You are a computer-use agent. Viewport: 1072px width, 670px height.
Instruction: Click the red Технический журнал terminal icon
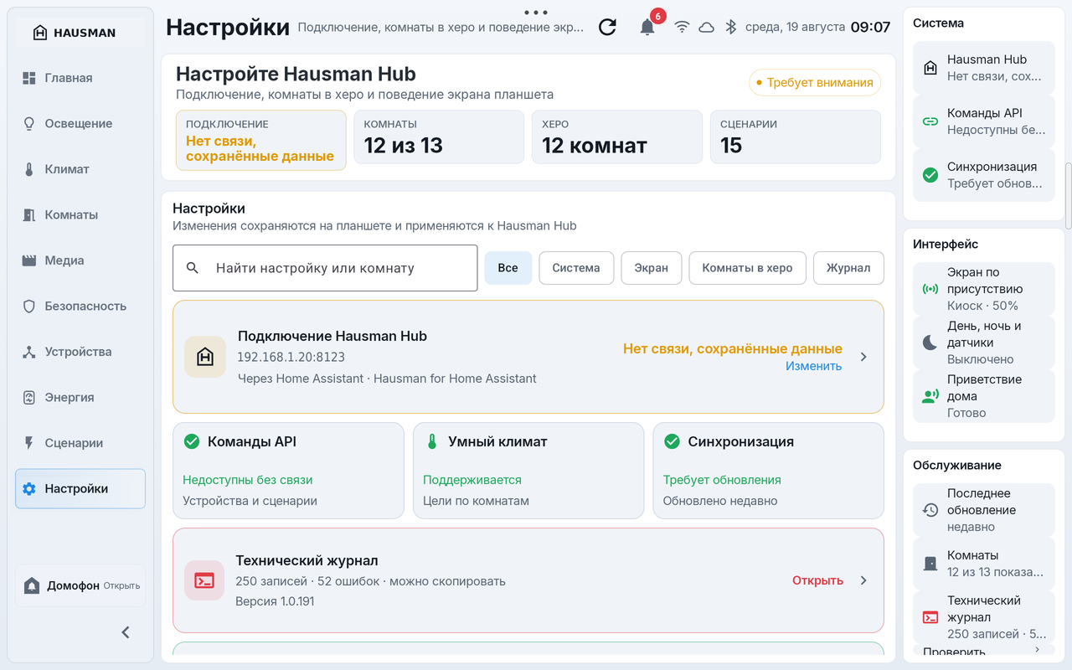[x=204, y=580]
